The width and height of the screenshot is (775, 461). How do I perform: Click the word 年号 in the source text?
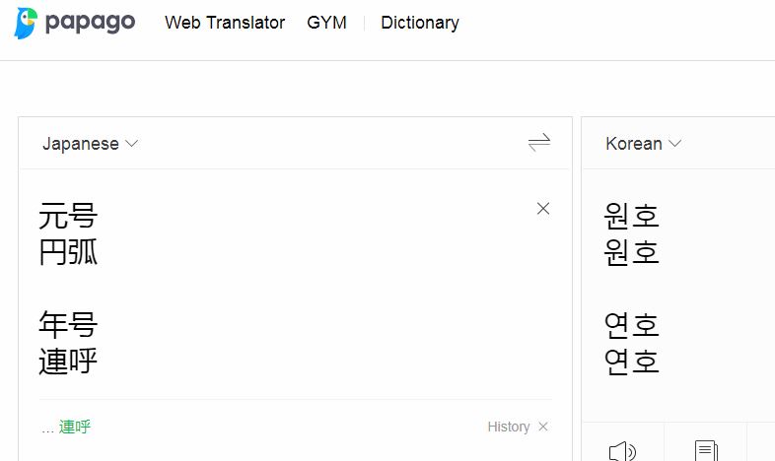pos(68,324)
